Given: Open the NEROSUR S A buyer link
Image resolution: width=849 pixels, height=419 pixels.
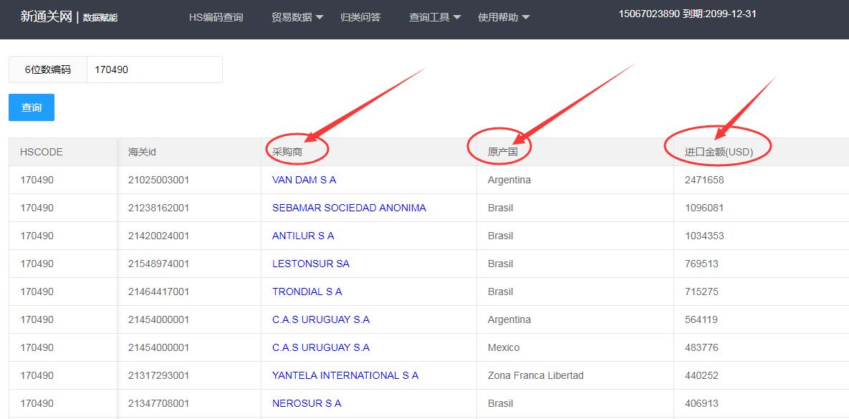Looking at the screenshot, I should tap(307, 403).
